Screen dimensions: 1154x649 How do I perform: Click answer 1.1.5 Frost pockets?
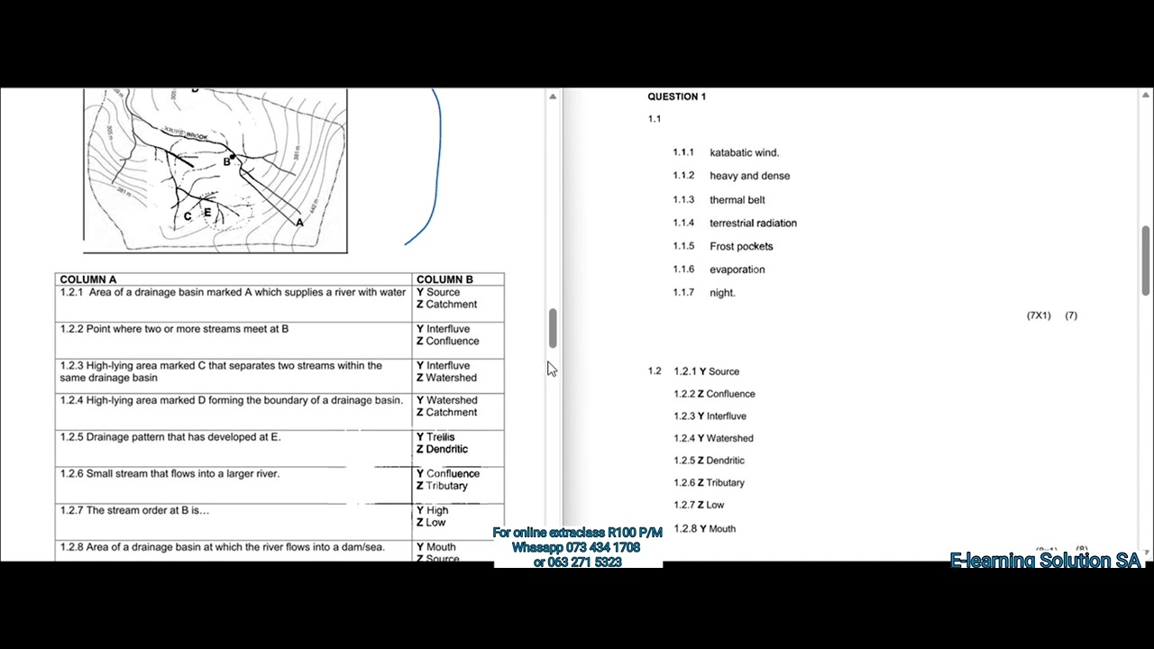[x=723, y=246]
